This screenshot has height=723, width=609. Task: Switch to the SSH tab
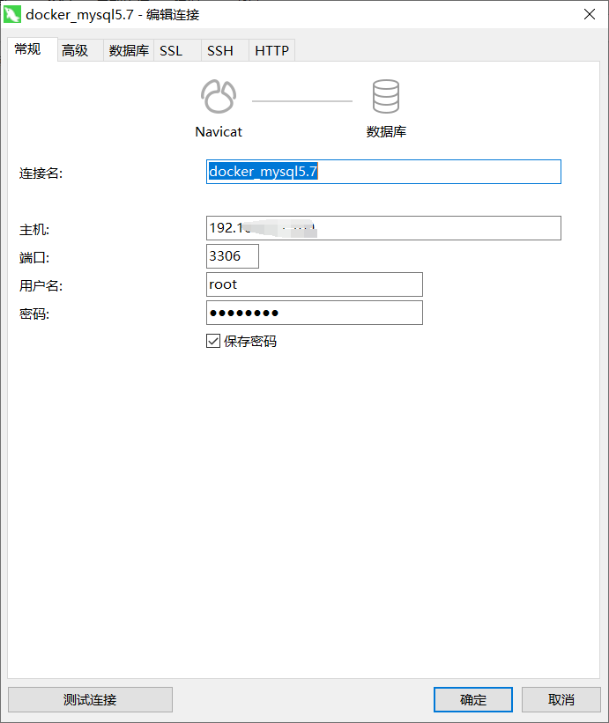(x=225, y=50)
